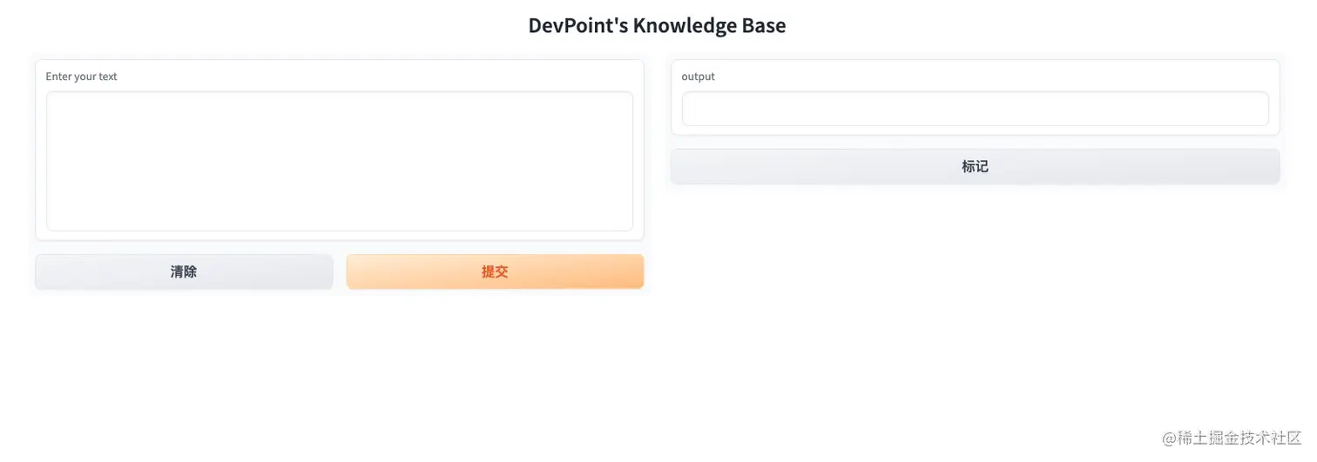This screenshot has height=462, width=1317.
Task: Click the @ symbol in the watermark
Action: pyautogui.click(x=1170, y=438)
